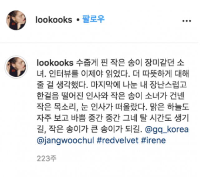The width and height of the screenshot is (209, 179).
Task: Click the word 한걸음 starting the fourth caption line
Action: [48, 96]
